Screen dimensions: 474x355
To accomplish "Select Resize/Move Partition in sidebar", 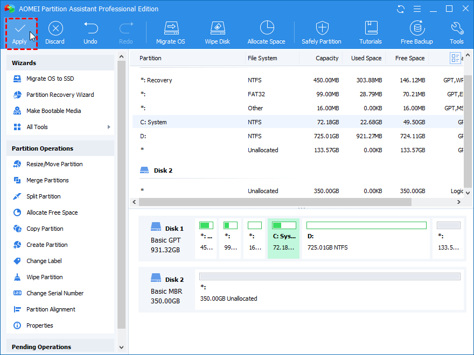I will tap(54, 164).
